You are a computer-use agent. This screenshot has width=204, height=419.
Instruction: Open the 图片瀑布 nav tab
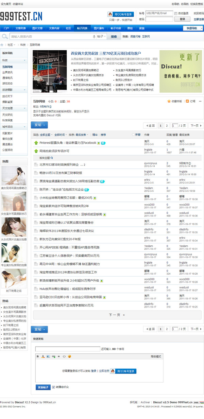pyautogui.click(x=99, y=28)
